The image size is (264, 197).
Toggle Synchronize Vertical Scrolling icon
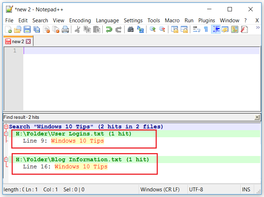pos(175,29)
